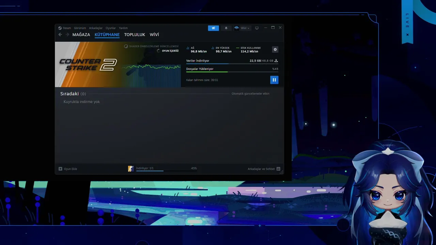Click the Wivi profile avatar

tap(236, 28)
